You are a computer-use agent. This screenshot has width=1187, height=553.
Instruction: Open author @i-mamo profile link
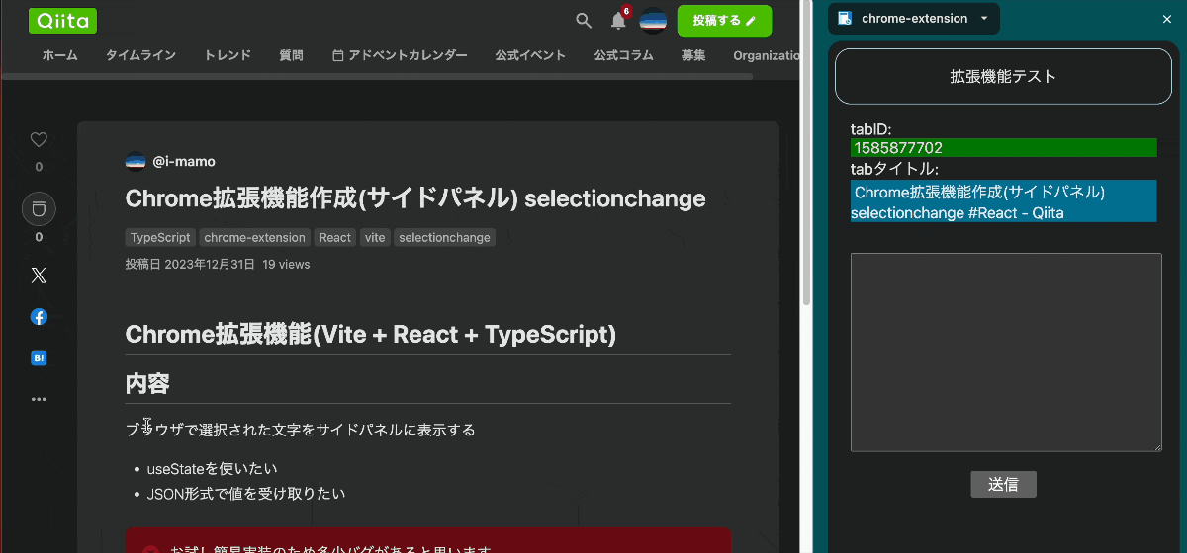(184, 161)
